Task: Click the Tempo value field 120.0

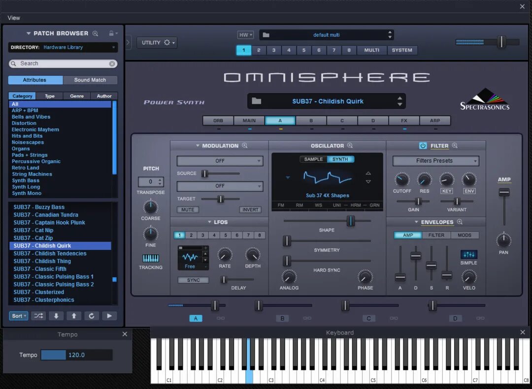Action: 77,355
